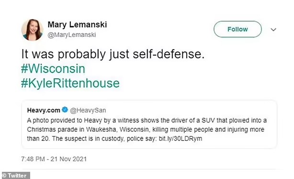Open the 7:48 PM timestamp
Screen dimensions: 294x179
33,159
